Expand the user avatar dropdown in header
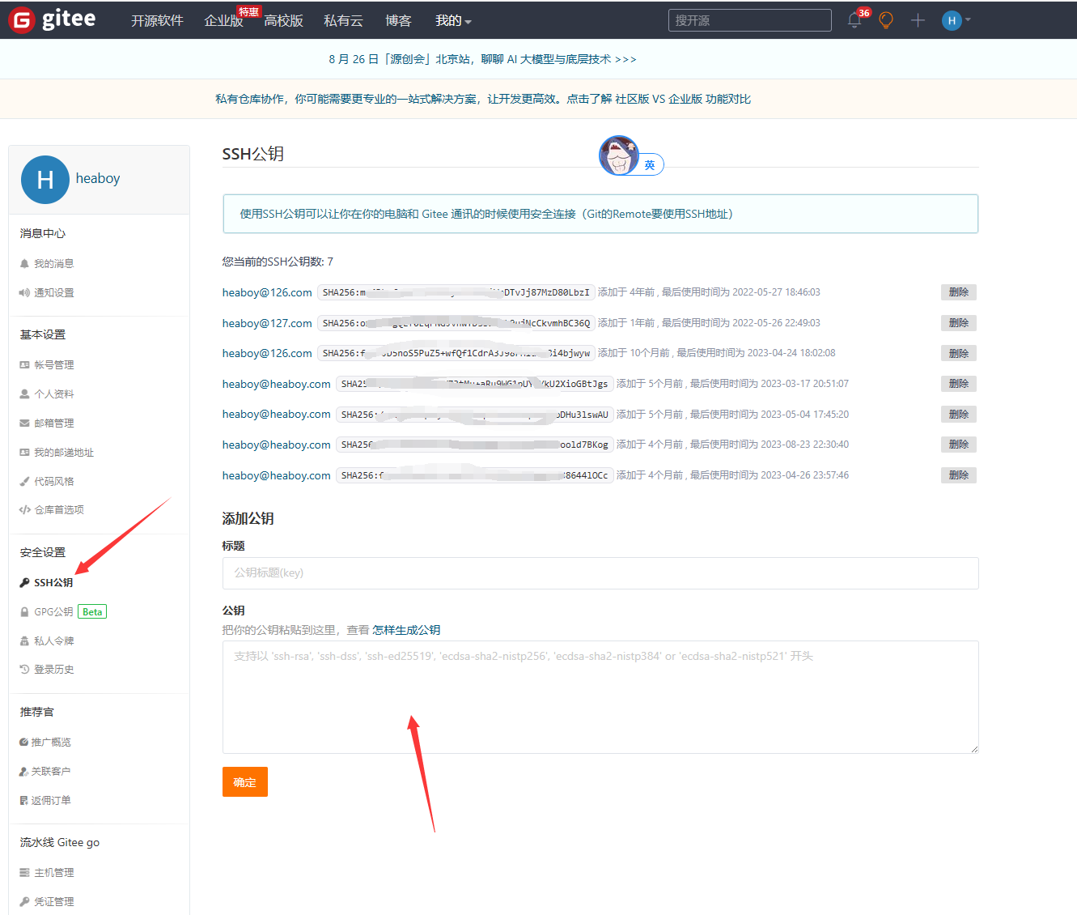The height and width of the screenshot is (915, 1077). 956,20
